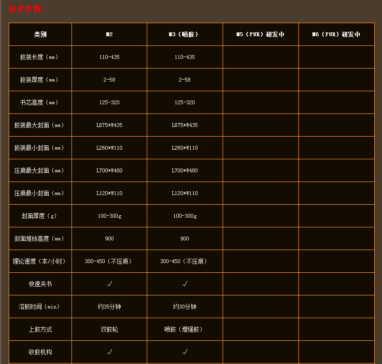This screenshot has height=364, width=382.
Task: Select L260*W110 value in M3 column
Action: pyautogui.click(x=184, y=148)
